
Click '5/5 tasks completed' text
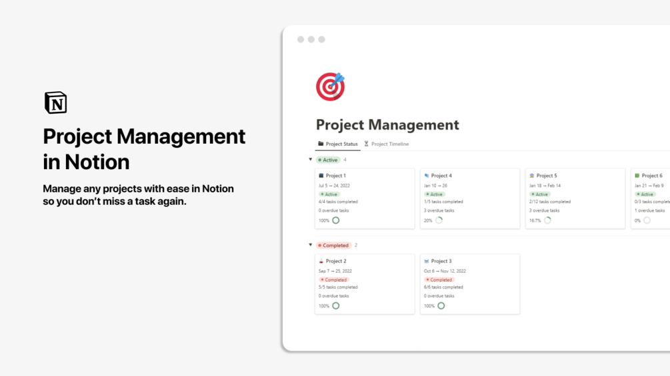(338, 287)
